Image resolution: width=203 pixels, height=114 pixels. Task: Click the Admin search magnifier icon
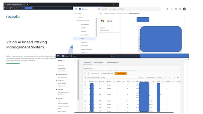99,9
